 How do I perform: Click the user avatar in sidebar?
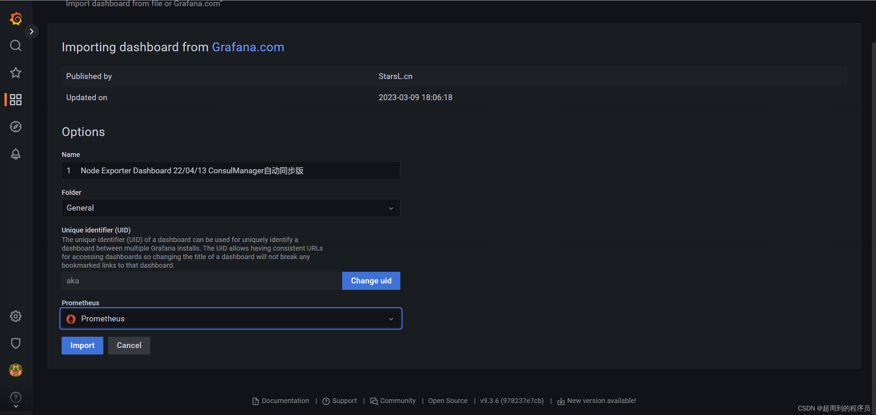point(16,370)
